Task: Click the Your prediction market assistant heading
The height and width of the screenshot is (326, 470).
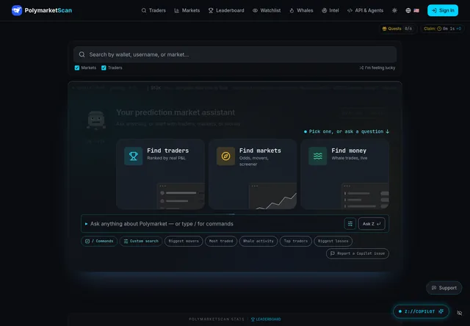Action: click(176, 112)
